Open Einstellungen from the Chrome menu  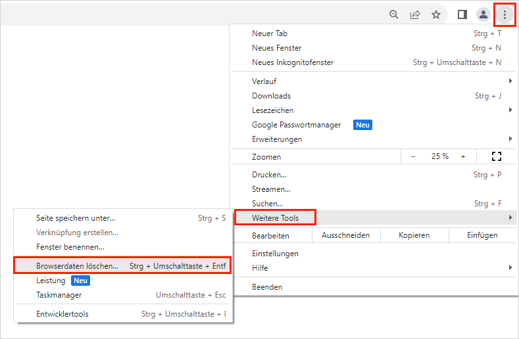point(275,254)
